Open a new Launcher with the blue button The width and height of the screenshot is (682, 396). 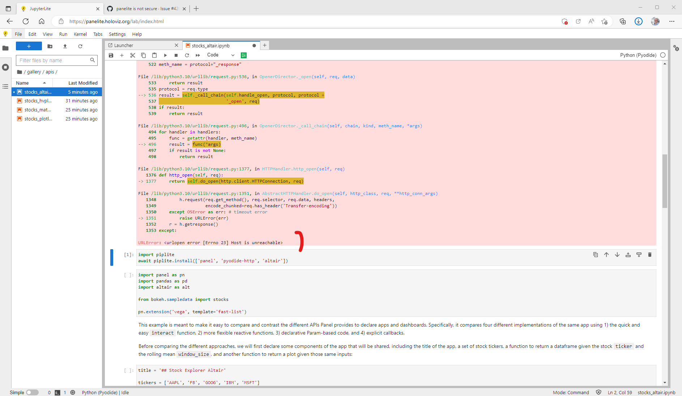(x=29, y=46)
